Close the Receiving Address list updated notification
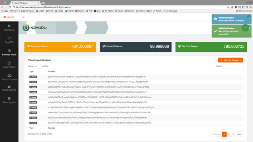The width and height of the screenshot is (253, 142). coord(249,18)
